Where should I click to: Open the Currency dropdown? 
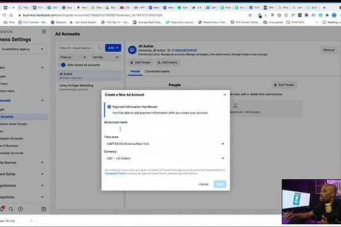165,158
